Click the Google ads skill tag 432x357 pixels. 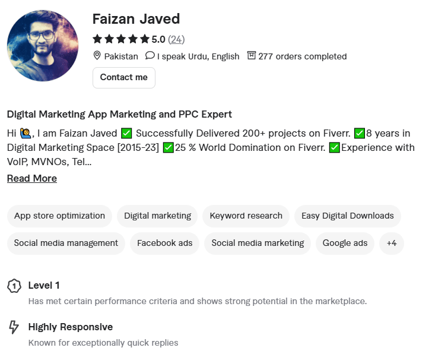click(x=345, y=243)
